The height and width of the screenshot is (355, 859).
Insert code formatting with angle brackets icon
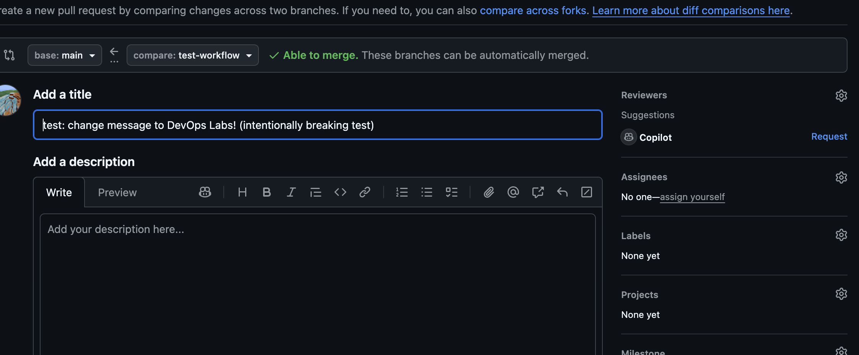click(x=340, y=192)
